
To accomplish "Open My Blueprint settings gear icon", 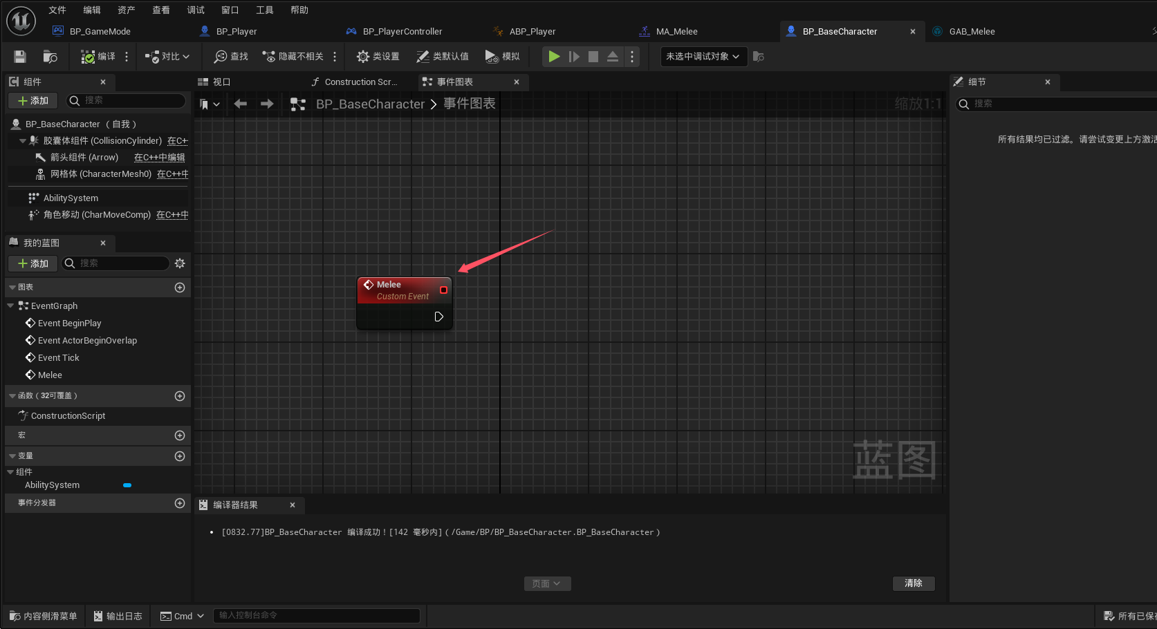I will click(180, 263).
